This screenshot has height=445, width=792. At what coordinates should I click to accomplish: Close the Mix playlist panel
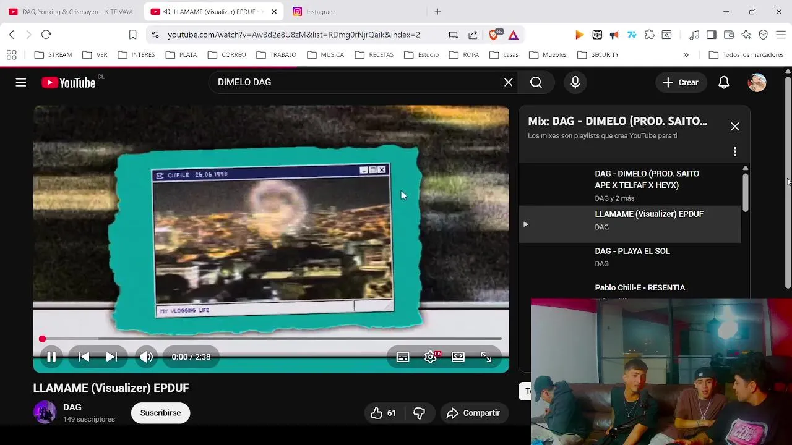[x=735, y=126]
